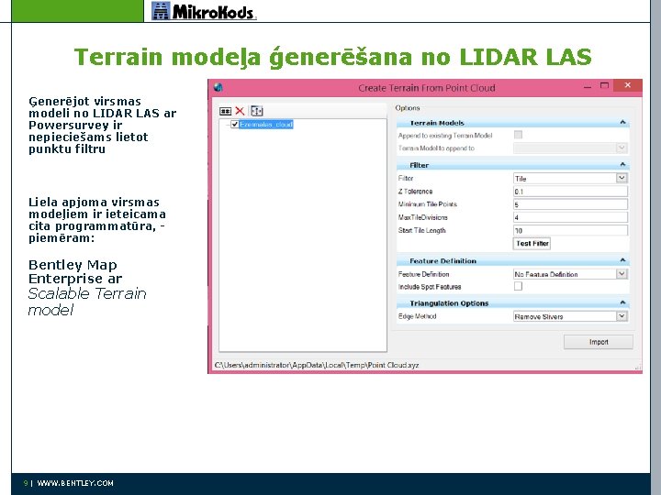Click the Test Filter button
Viewport: 661px width, 495px height.
532,243
